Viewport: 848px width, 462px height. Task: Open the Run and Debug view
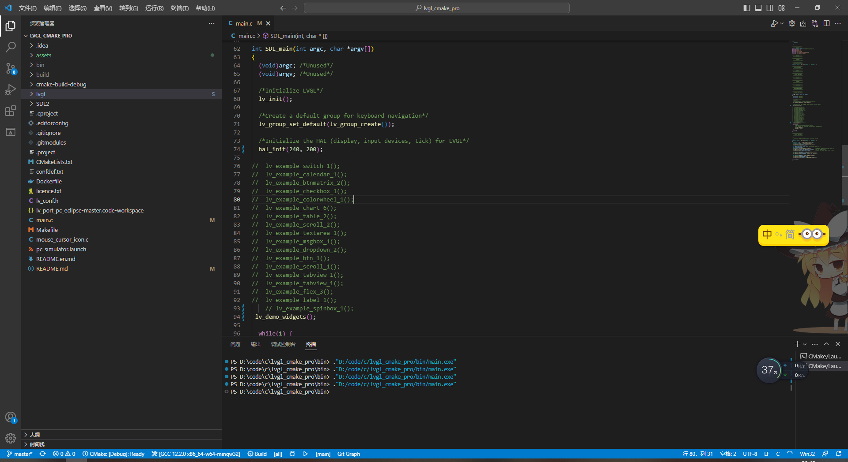(11, 89)
